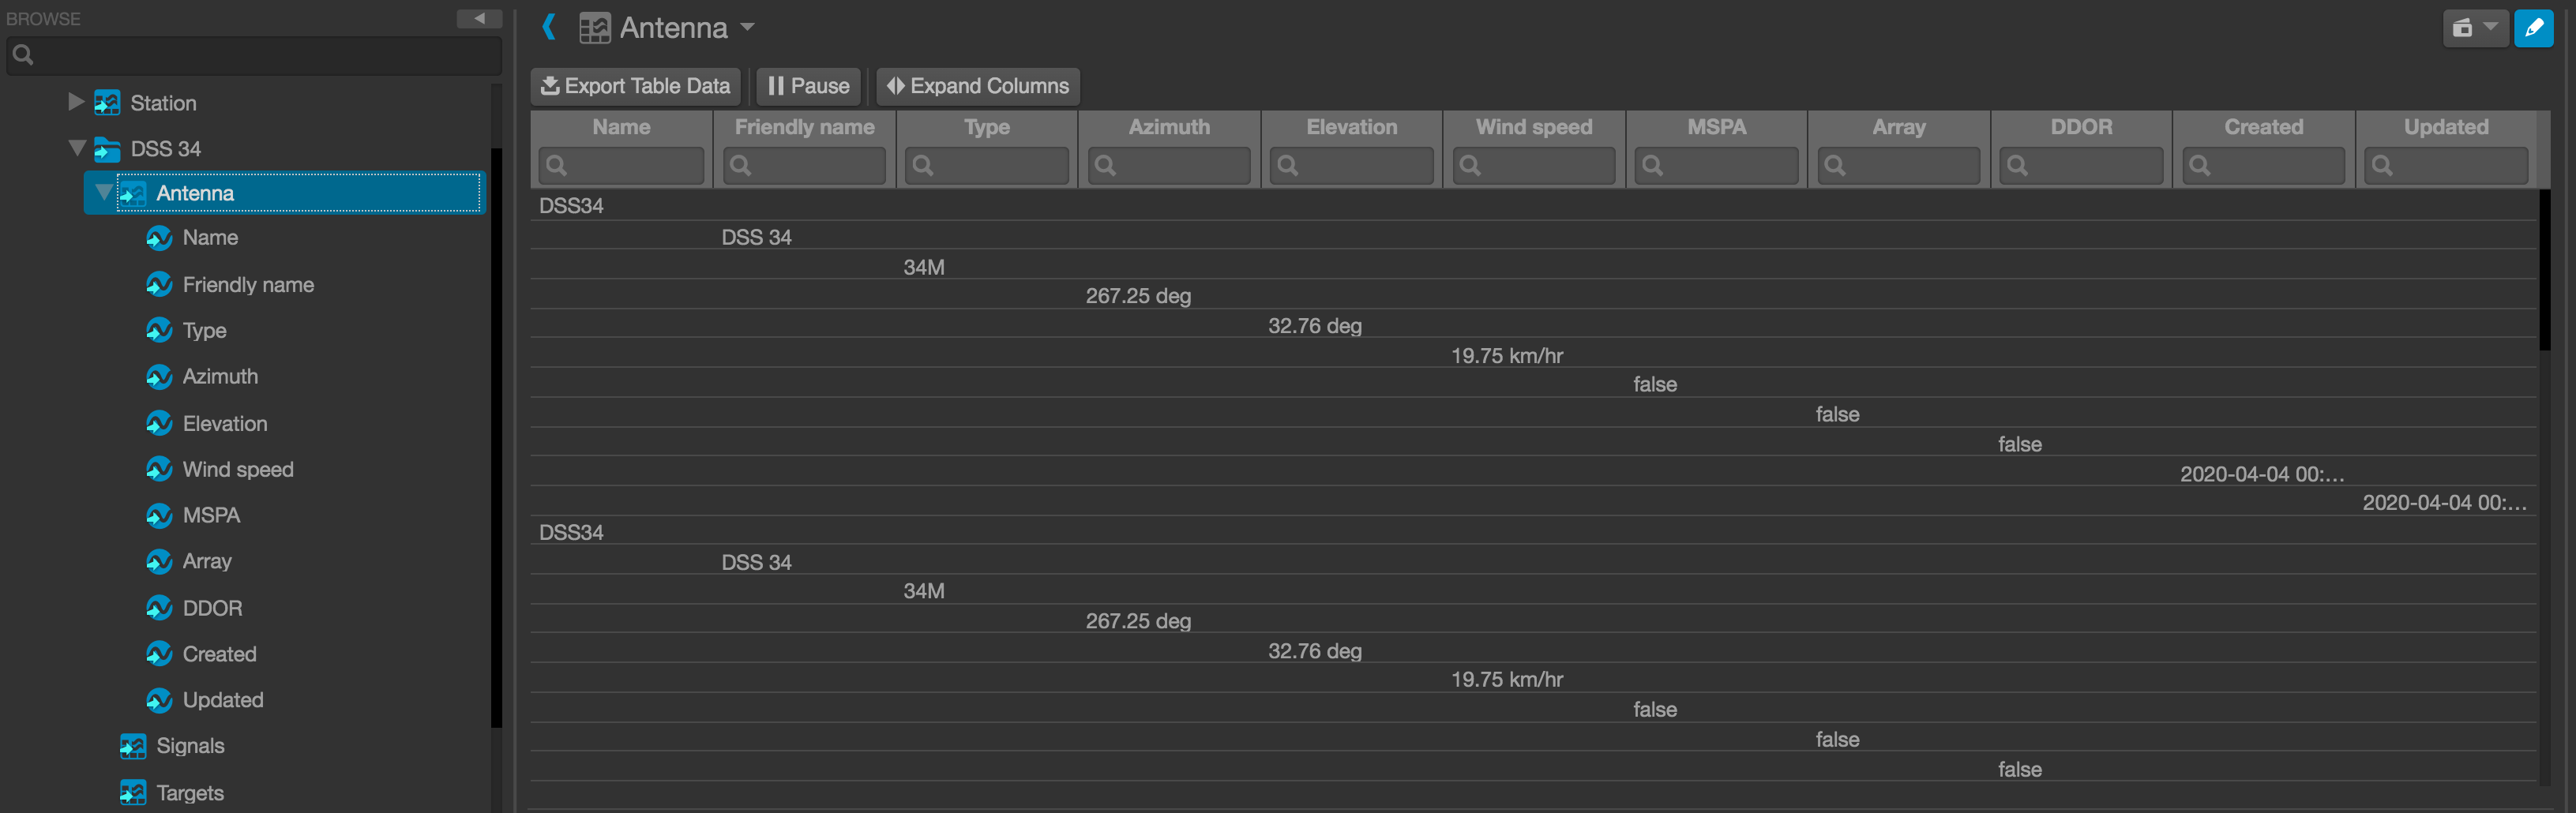Collapse the DSS 34 tree node
This screenshot has width=2576, height=813.
click(x=77, y=147)
